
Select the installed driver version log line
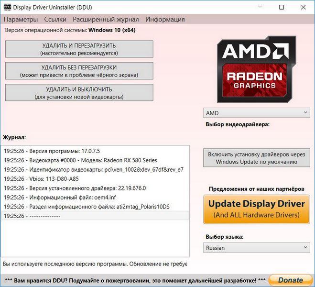[x=75, y=188]
